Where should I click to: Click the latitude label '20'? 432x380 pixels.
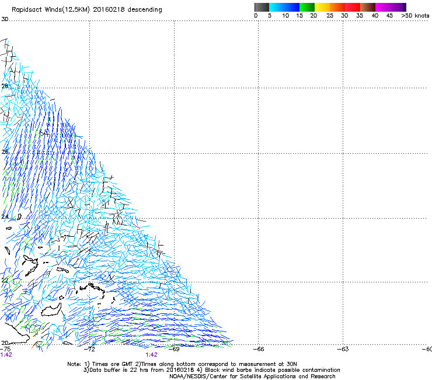5,343
